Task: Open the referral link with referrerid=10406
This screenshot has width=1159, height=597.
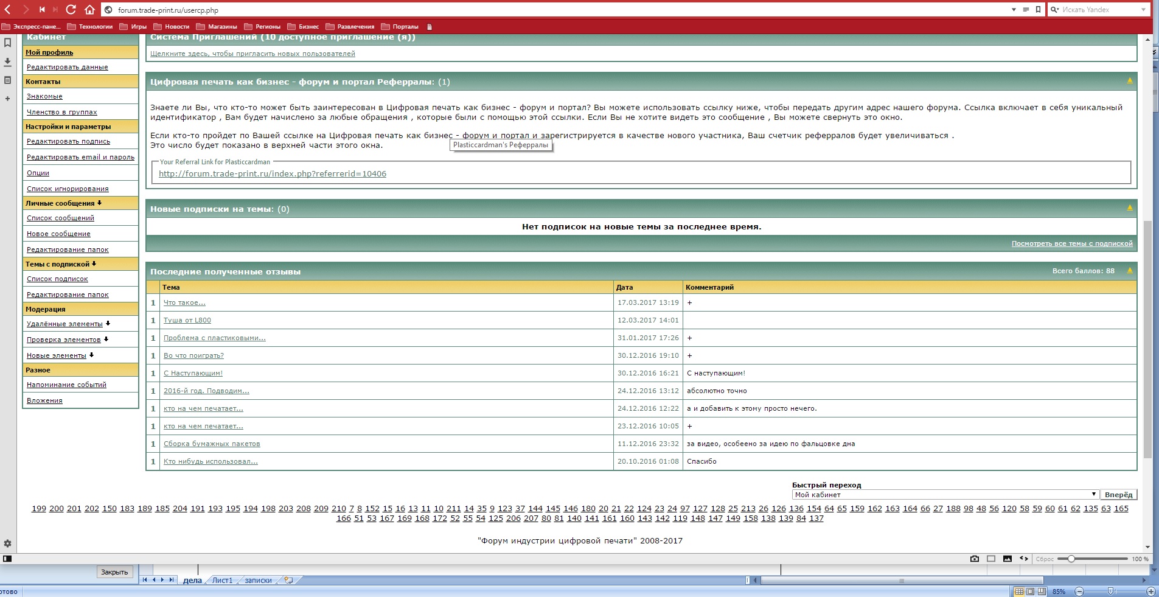Action: [273, 173]
